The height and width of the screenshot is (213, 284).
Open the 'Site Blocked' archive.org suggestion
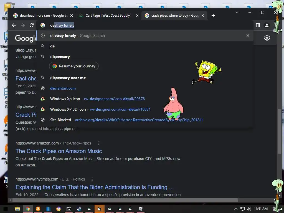click(x=145, y=120)
